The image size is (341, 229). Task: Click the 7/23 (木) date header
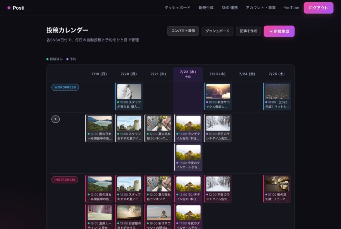[x=217, y=74]
